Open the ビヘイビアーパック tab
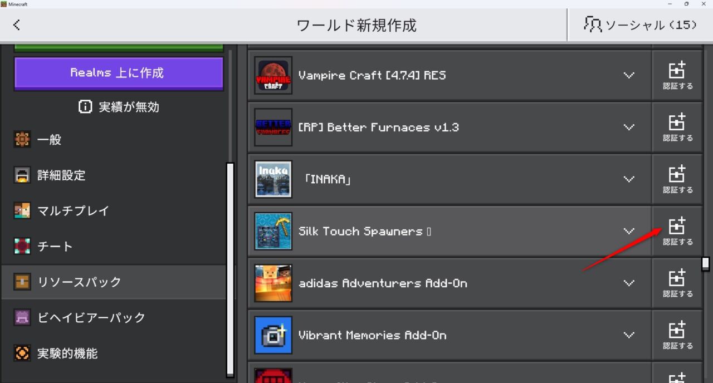Image resolution: width=713 pixels, height=383 pixels. tap(114, 318)
